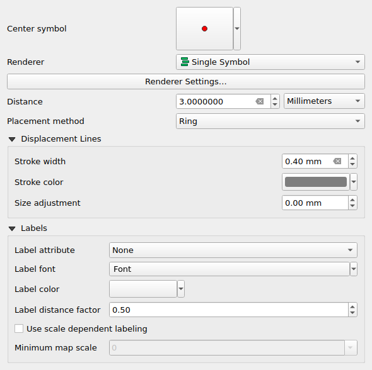Open the Label attribute None dropdown
This screenshot has height=370, width=372.
(x=233, y=250)
